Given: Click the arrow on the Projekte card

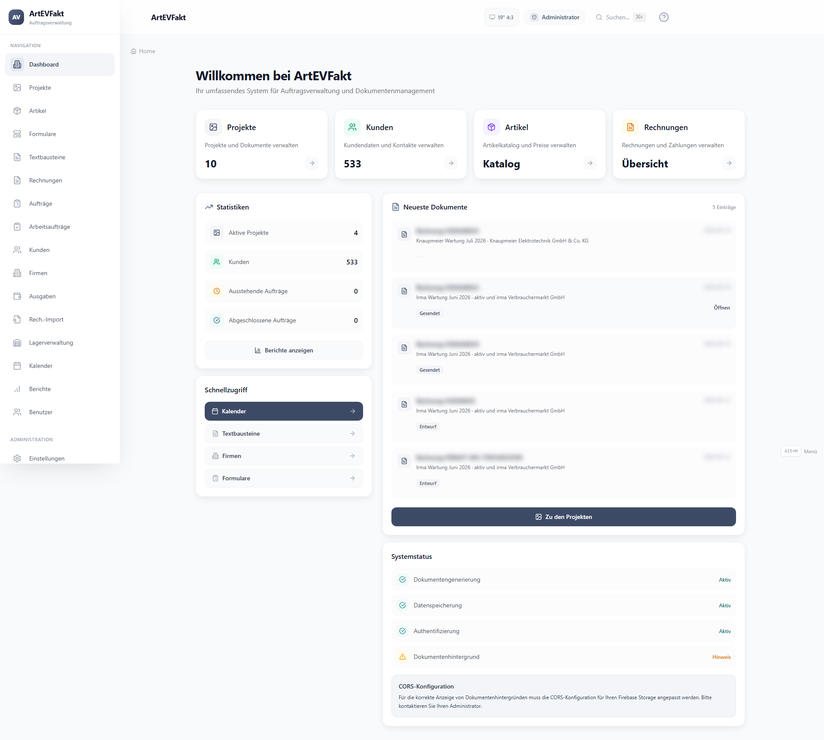Looking at the screenshot, I should tap(312, 163).
